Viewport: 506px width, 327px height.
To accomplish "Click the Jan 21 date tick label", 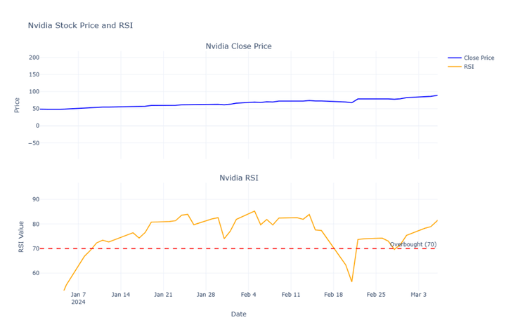I will (x=163, y=295).
